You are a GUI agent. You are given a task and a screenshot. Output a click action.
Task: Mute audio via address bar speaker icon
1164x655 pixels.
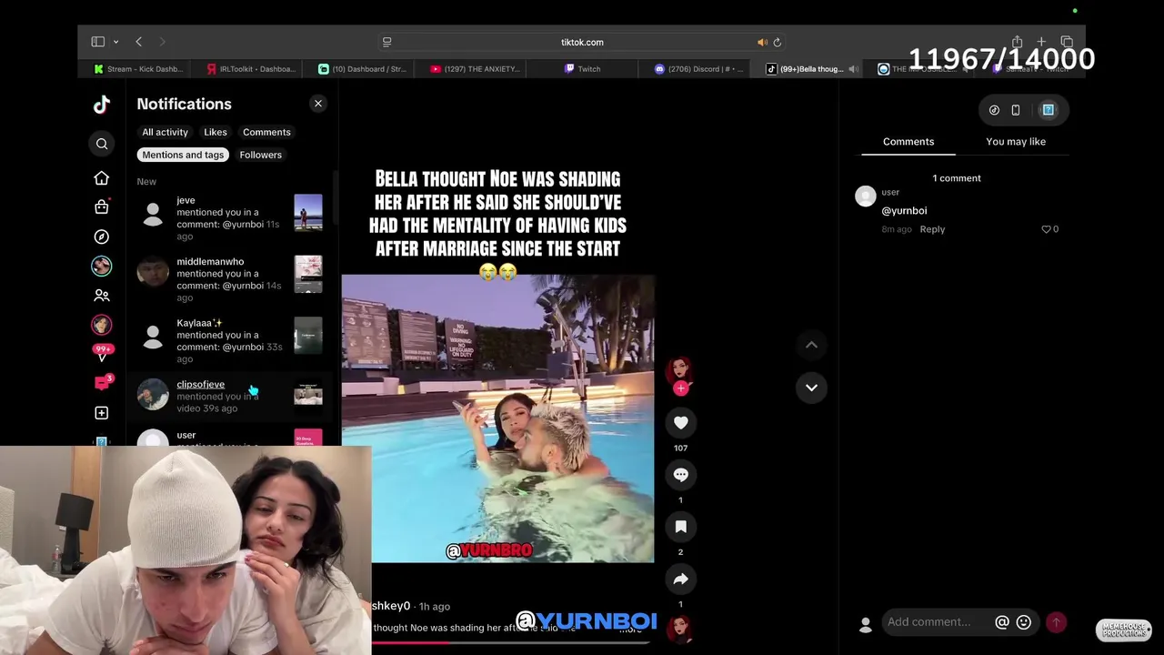point(762,42)
